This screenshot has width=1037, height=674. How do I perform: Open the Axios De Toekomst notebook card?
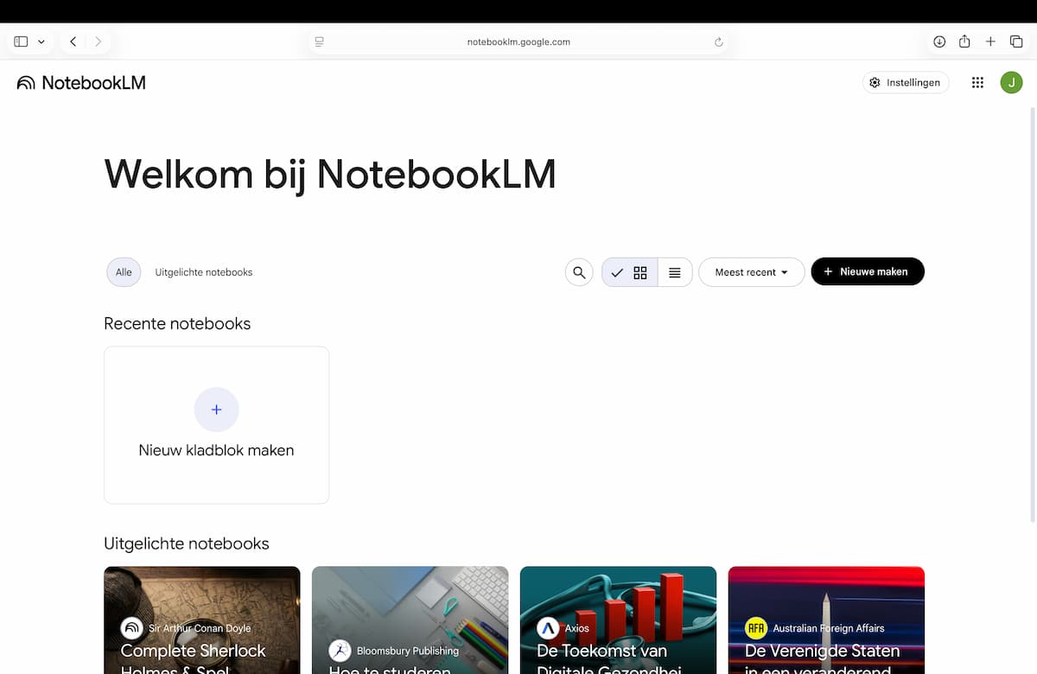pos(618,620)
